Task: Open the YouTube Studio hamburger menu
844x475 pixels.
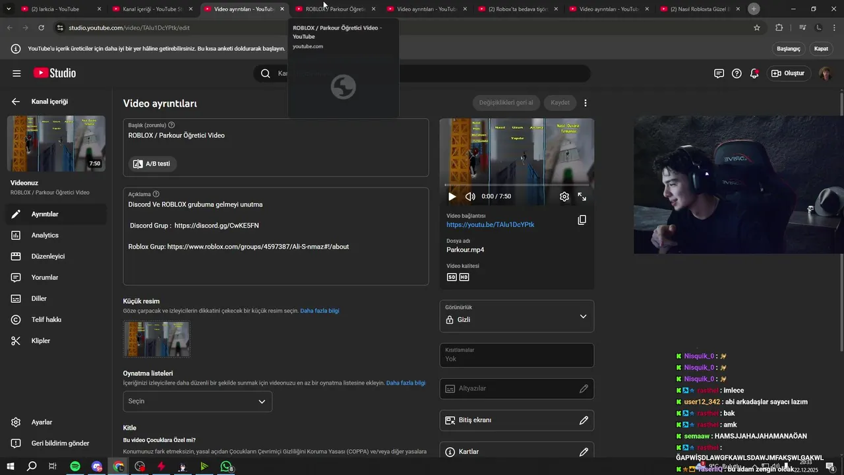Action: (x=16, y=73)
